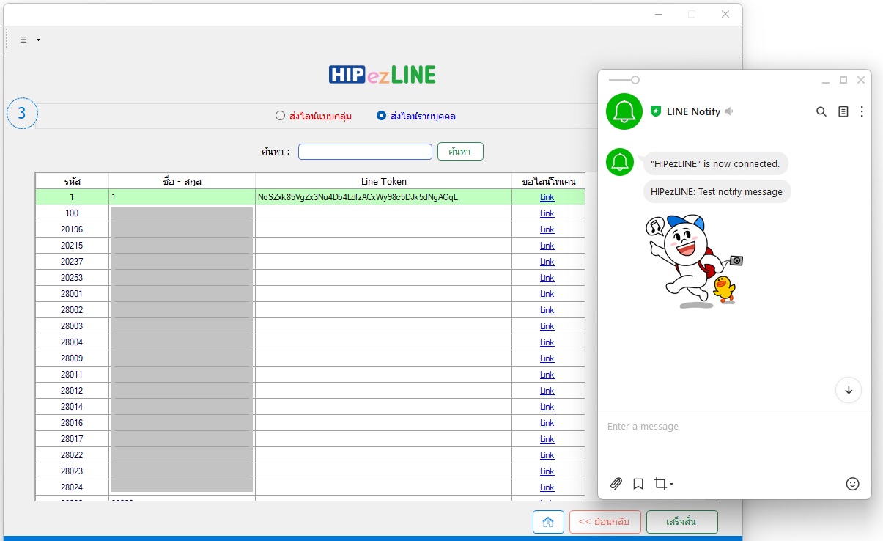Focus the search input field
The image size is (883, 541).
pyautogui.click(x=365, y=152)
